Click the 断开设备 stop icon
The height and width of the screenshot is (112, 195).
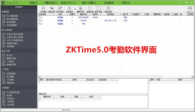coord(99,9)
